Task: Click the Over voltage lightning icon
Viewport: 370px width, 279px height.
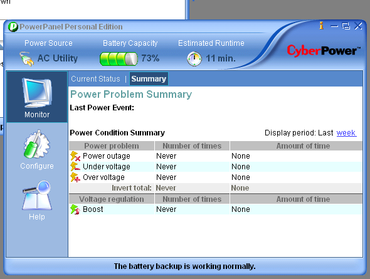Action: coord(75,177)
